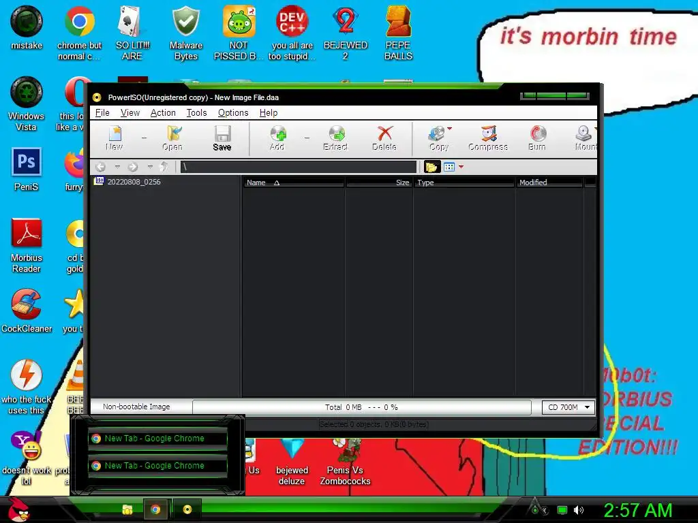Click the green monitor tray icon
The height and width of the screenshot is (523, 698).
(562, 510)
